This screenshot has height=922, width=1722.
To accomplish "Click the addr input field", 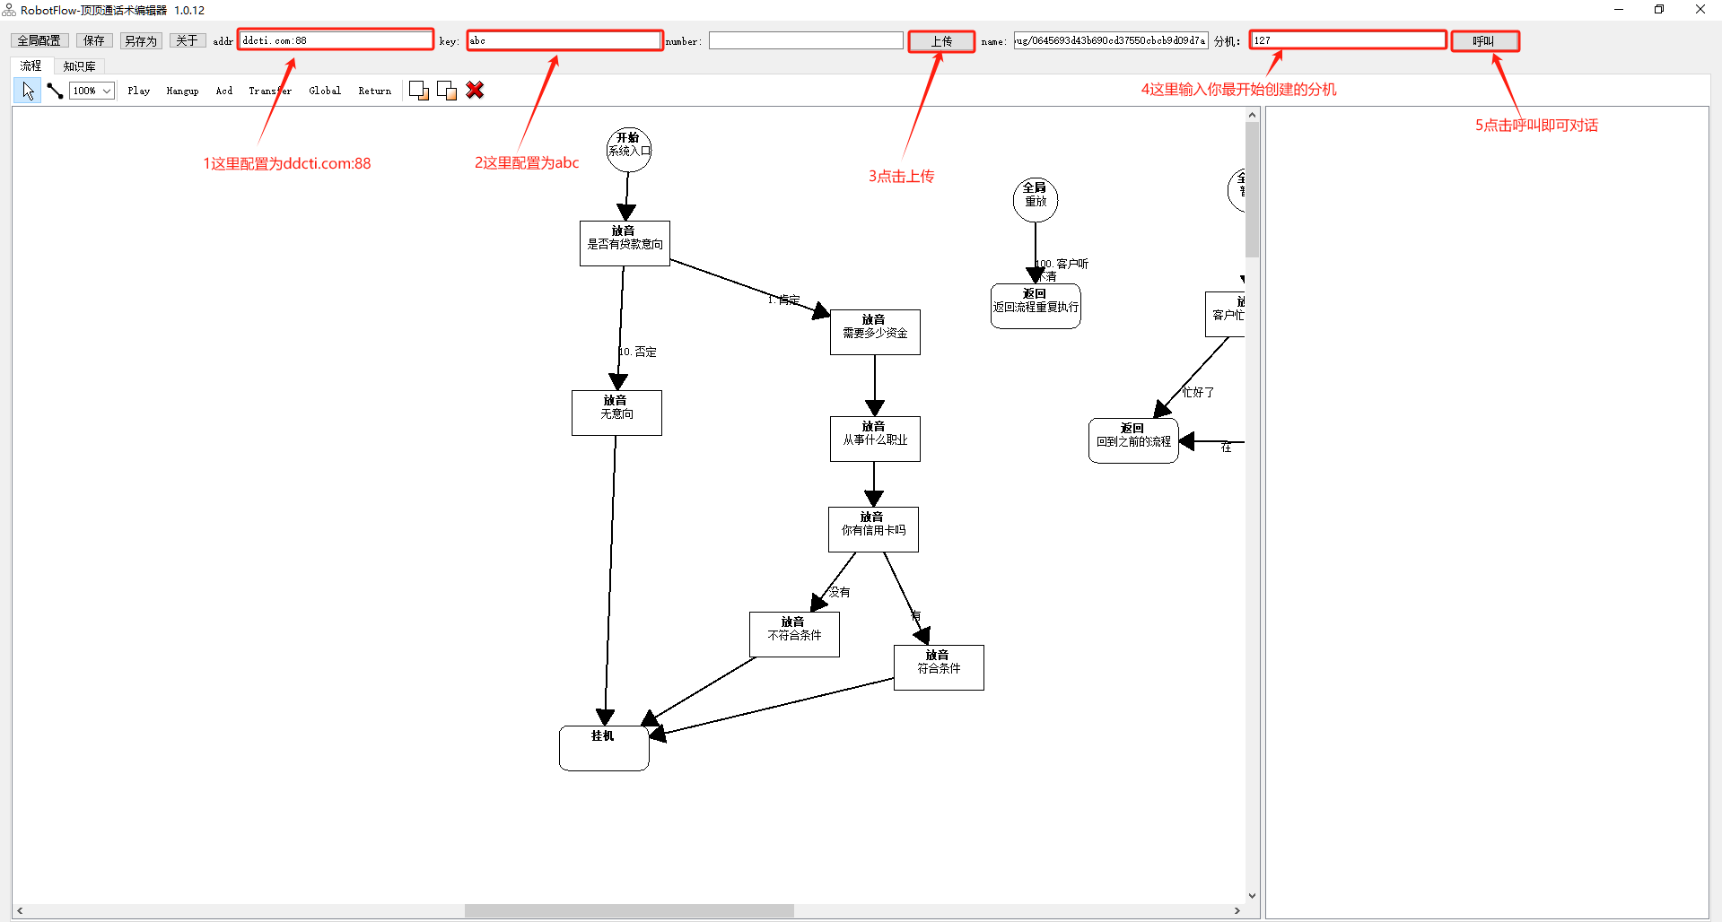I will [x=336, y=40].
